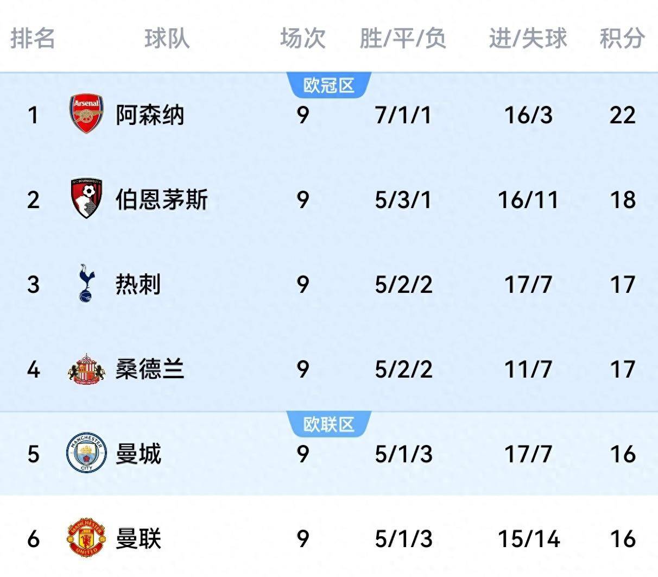Click the Tottenham Hotspur cockerel logo

(86, 284)
